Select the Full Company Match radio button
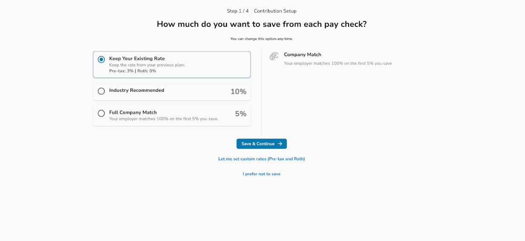525x241 pixels. (101, 113)
